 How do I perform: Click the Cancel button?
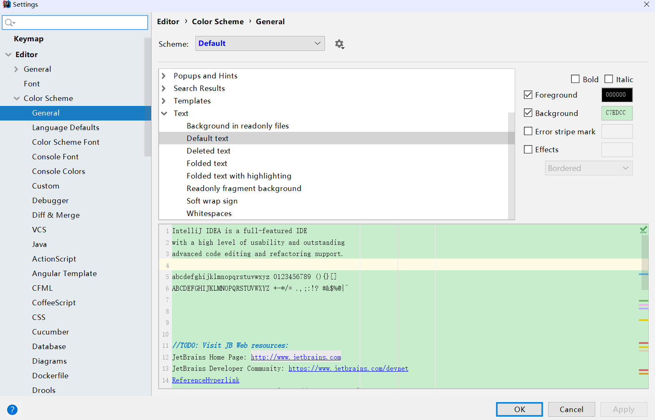[572, 409]
